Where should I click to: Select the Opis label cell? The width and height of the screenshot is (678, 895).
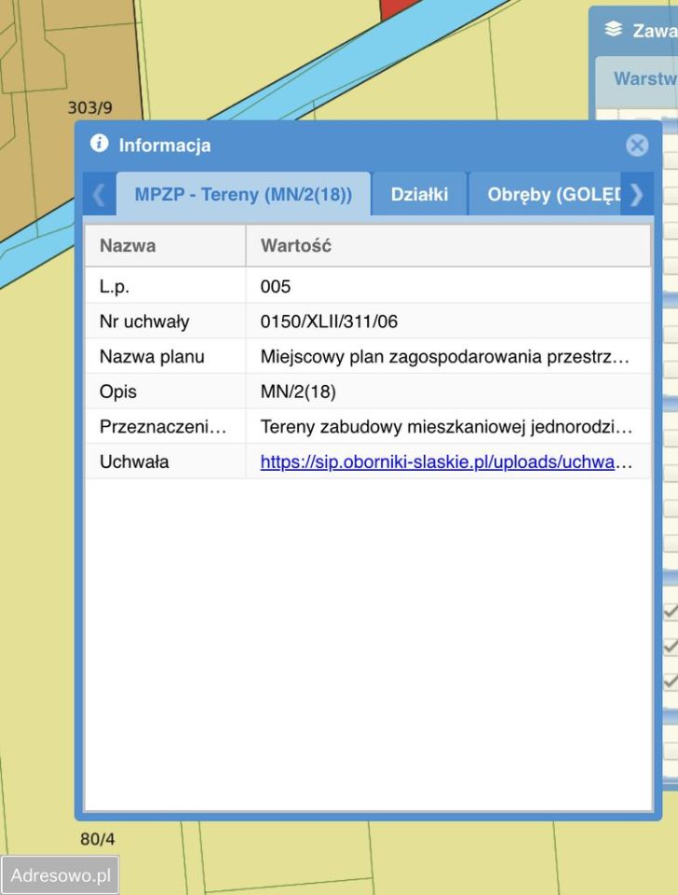click(x=166, y=392)
